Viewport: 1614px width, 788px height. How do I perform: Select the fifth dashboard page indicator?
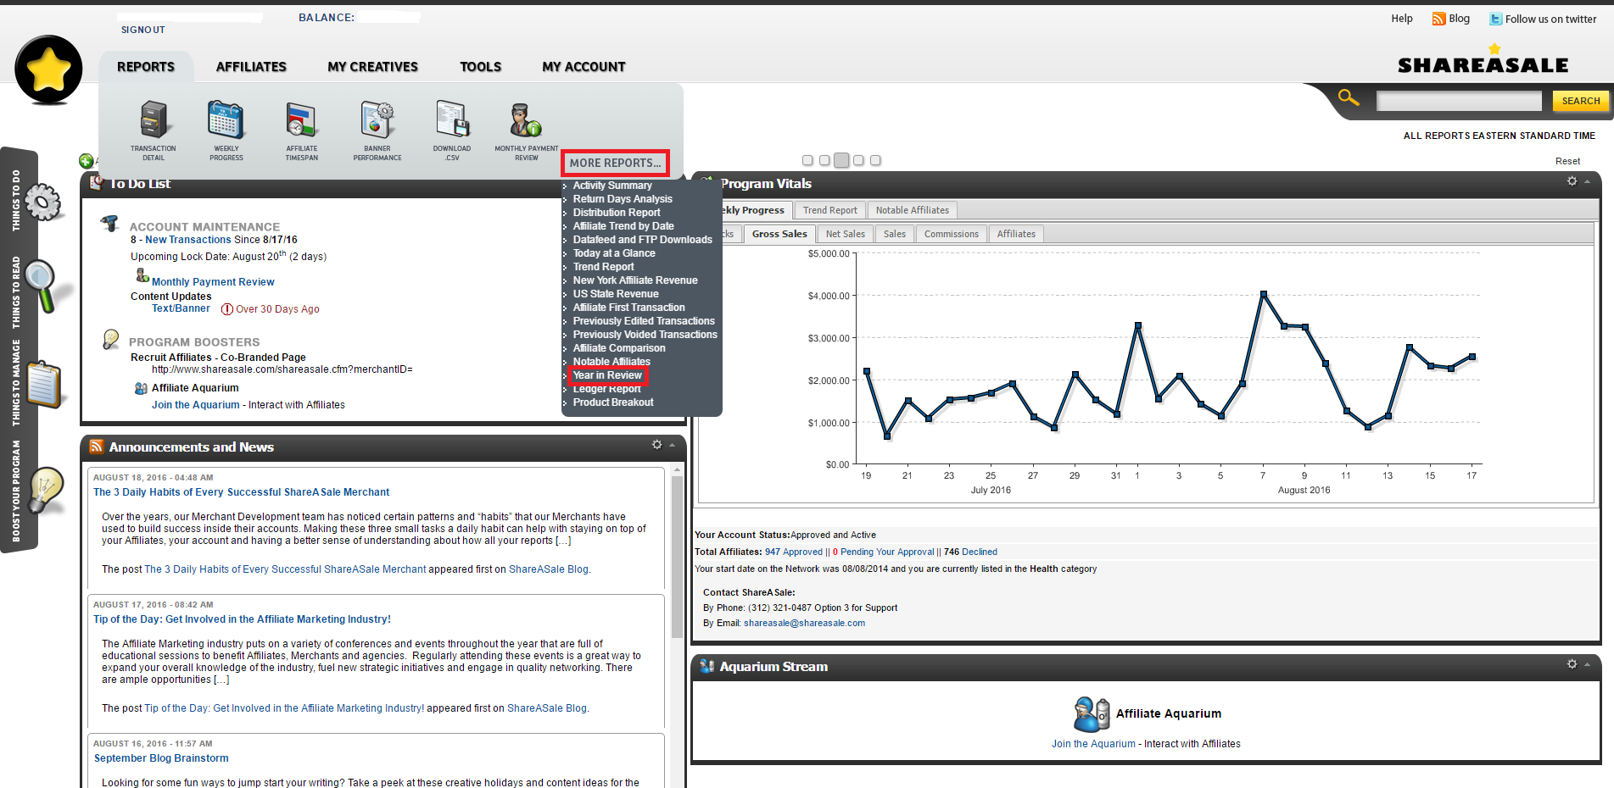(875, 160)
